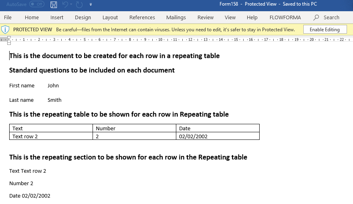Click the 'Number' table header cell

[x=134, y=128]
